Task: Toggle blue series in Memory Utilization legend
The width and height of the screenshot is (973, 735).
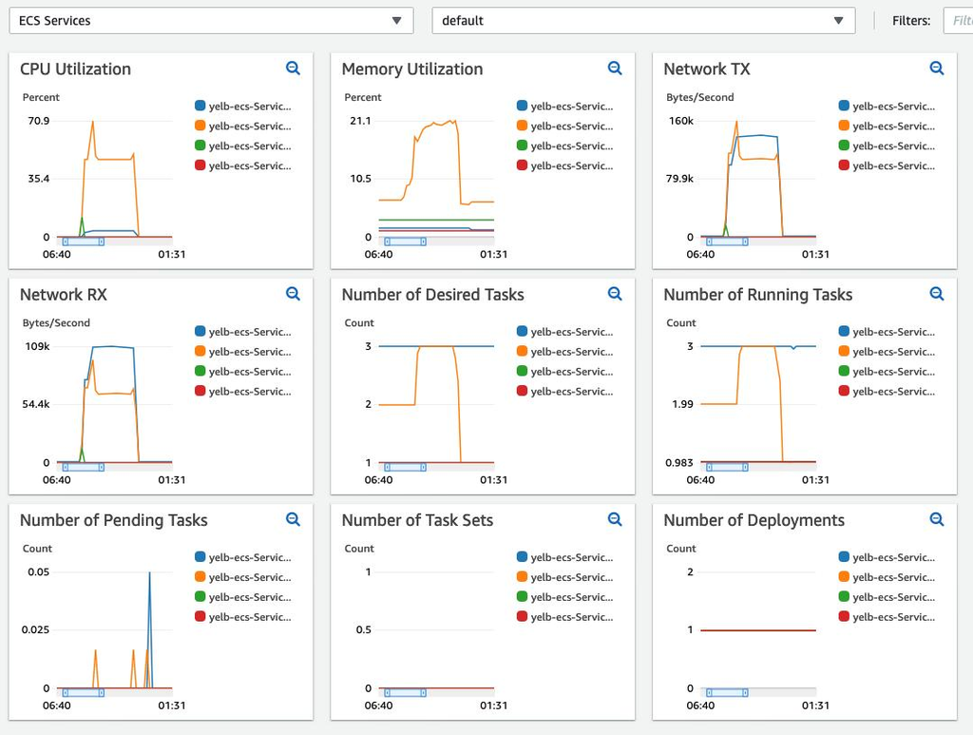Action: point(564,106)
